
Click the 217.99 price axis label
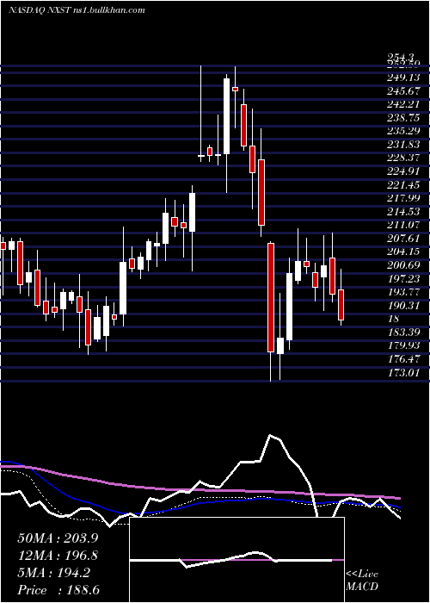click(x=402, y=198)
